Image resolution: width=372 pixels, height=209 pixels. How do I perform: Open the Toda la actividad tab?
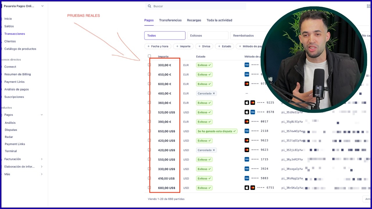[x=219, y=20]
